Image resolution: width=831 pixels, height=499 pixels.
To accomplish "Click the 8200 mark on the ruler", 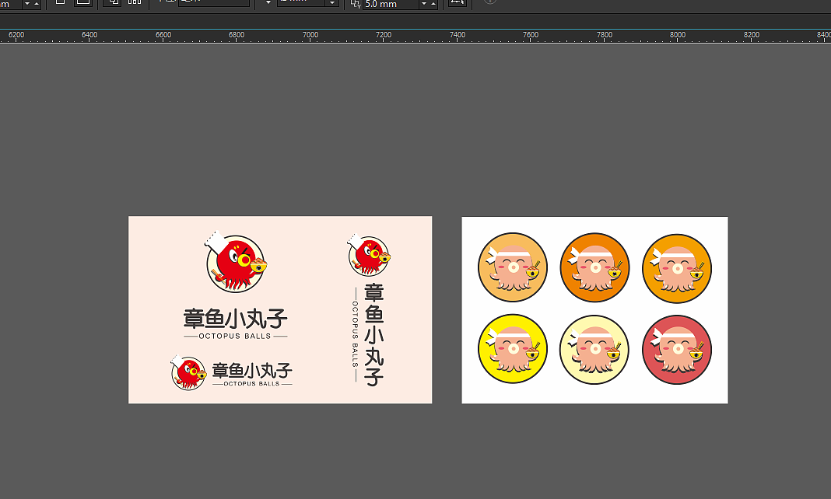I will [x=752, y=35].
